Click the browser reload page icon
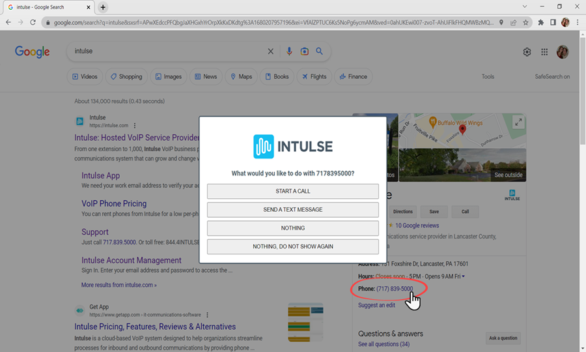This screenshot has height=352, width=586. pos(33,22)
